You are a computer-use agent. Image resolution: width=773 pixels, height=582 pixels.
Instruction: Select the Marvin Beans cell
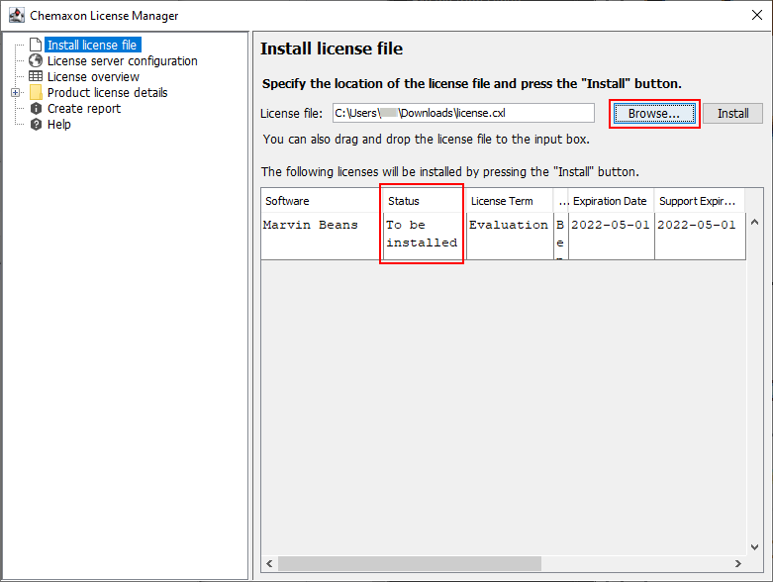click(322, 236)
